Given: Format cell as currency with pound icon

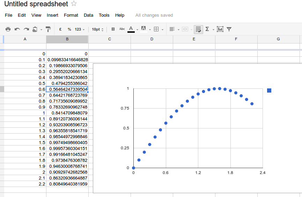Looking at the screenshot, I should (x=60, y=29).
